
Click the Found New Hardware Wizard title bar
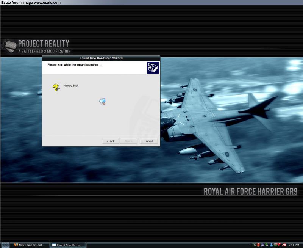tap(101, 58)
